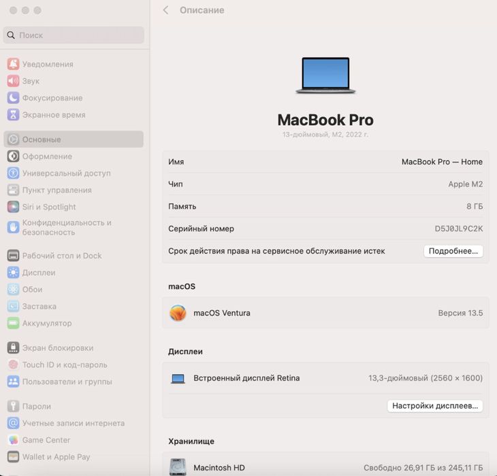The height and width of the screenshot is (476, 497).
Task: Click the macOS Ventura label
Action: click(x=222, y=313)
